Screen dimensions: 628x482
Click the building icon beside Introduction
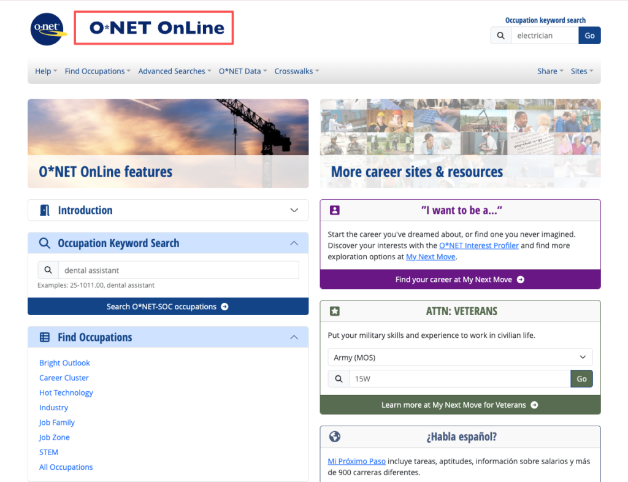tap(44, 210)
